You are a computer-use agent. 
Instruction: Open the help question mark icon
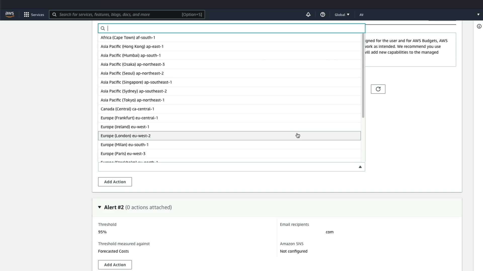(x=323, y=15)
